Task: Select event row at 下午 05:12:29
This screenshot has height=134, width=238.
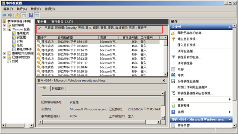Action: pyautogui.click(x=98, y=54)
